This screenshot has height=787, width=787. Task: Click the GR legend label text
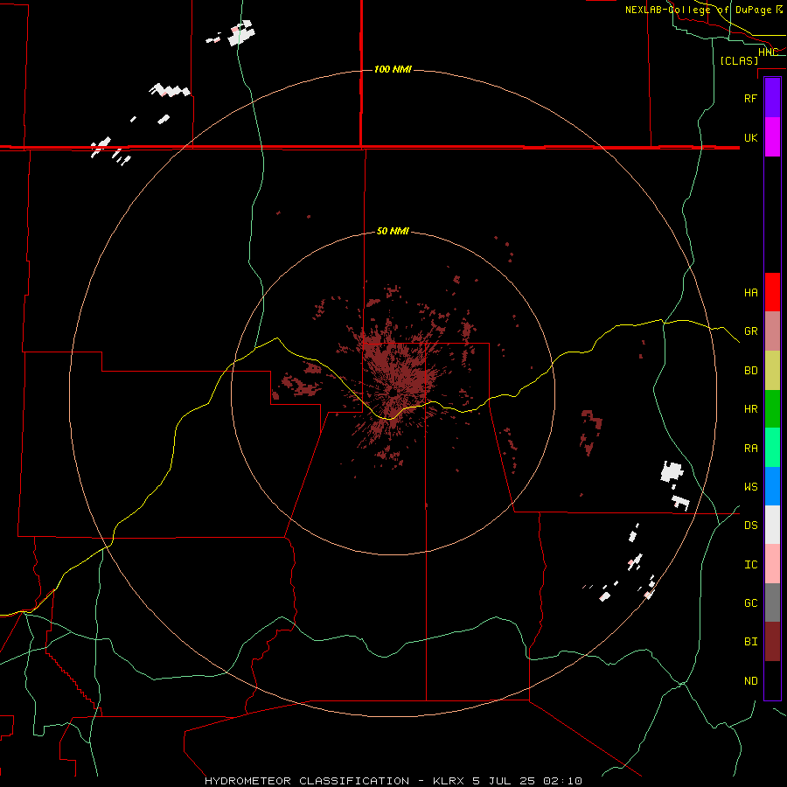[x=751, y=331]
